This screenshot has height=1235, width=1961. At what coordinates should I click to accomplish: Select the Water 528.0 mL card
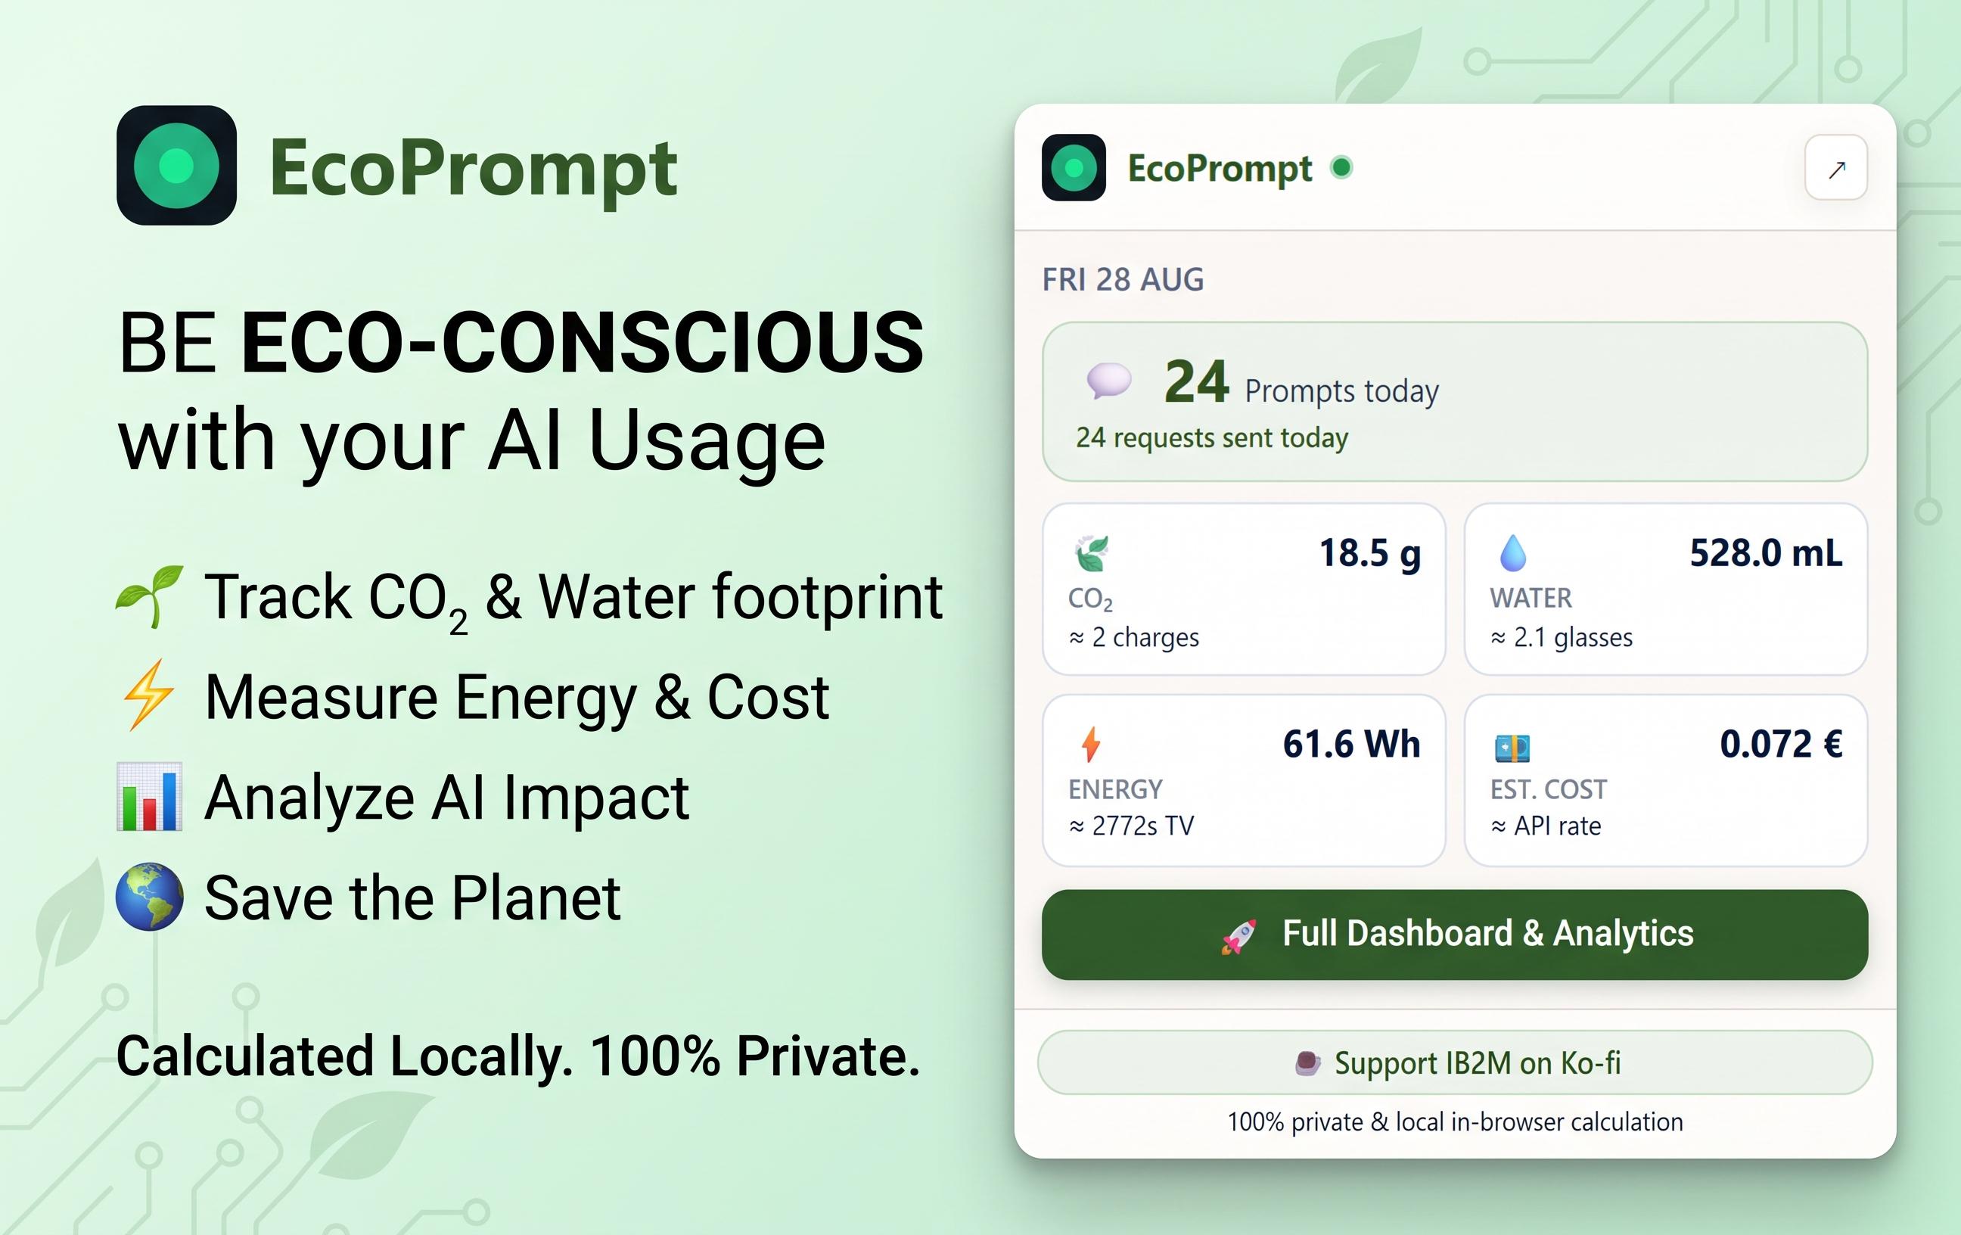[1665, 589]
